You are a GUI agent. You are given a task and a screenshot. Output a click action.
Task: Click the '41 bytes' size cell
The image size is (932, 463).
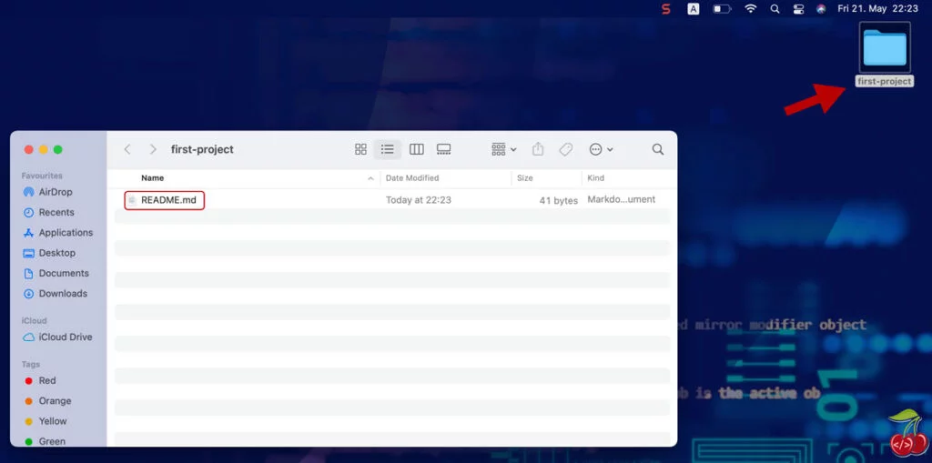point(558,201)
